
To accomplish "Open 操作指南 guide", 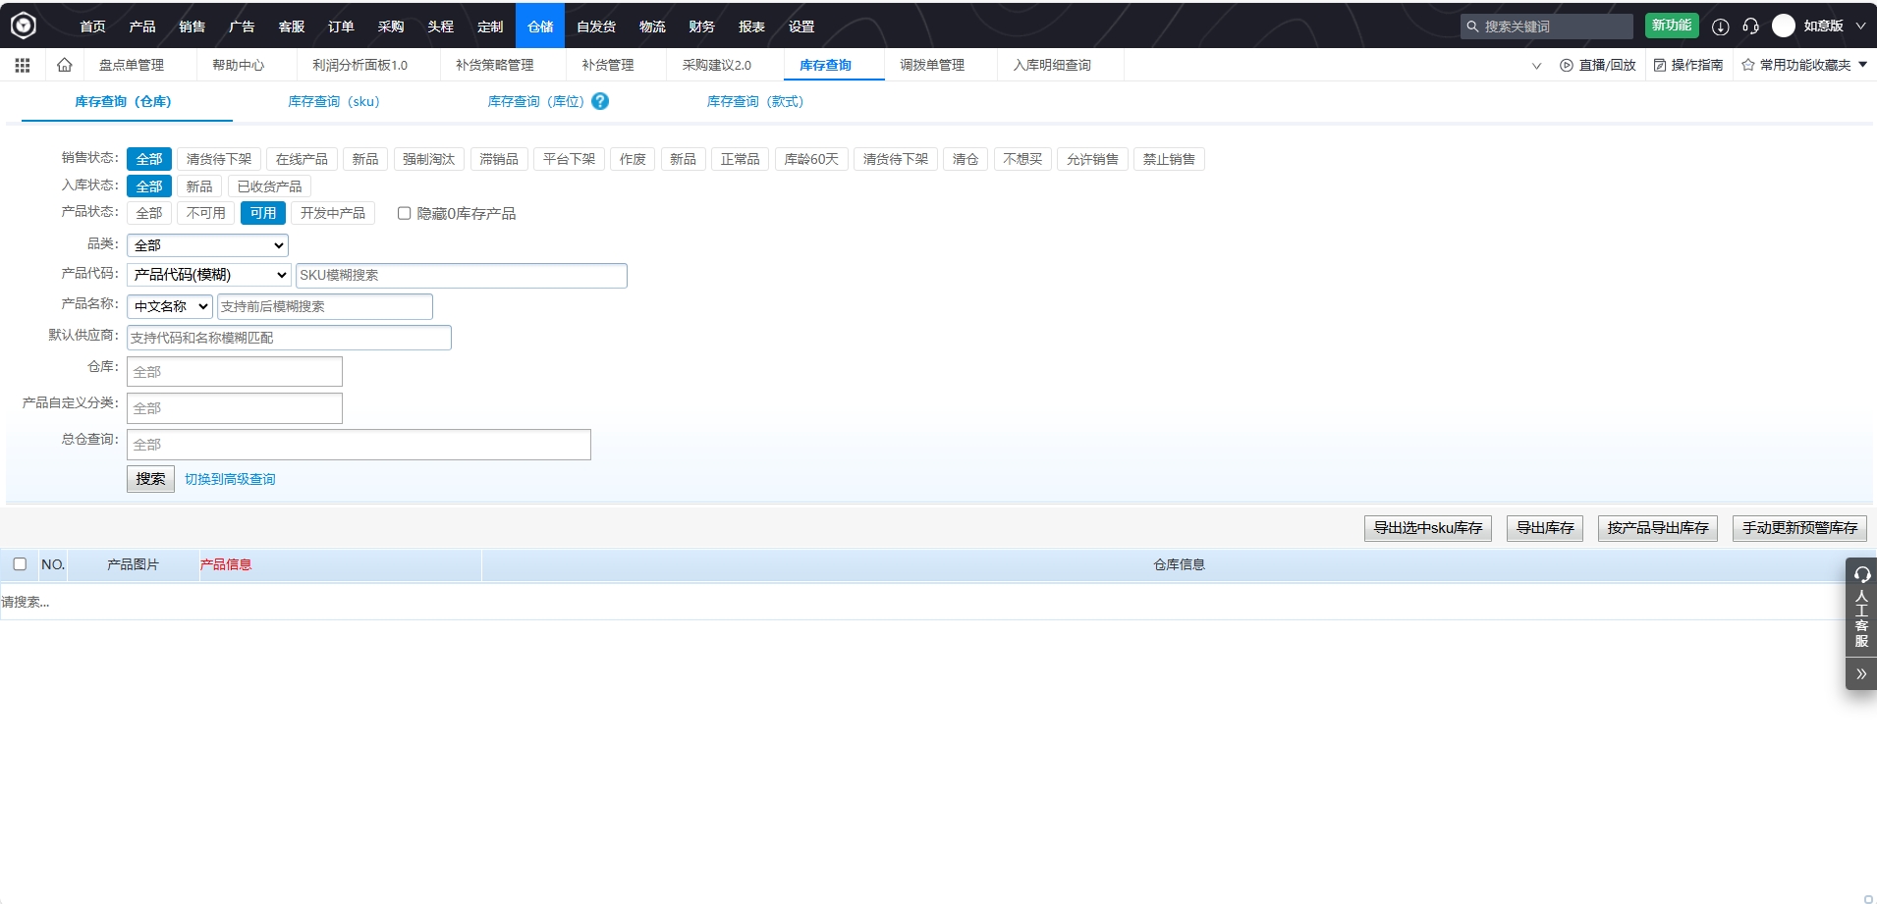I will click(x=1688, y=65).
